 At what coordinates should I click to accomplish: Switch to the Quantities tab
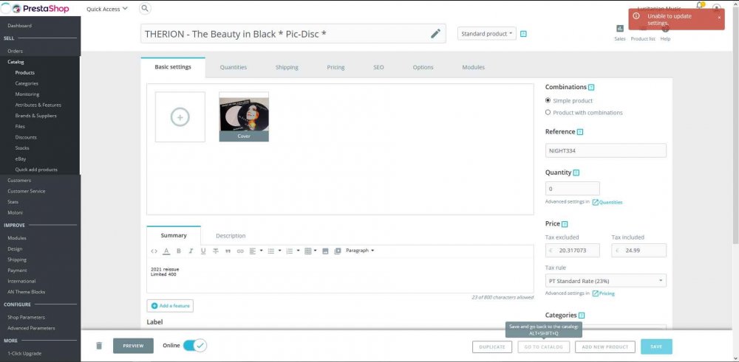click(234, 67)
